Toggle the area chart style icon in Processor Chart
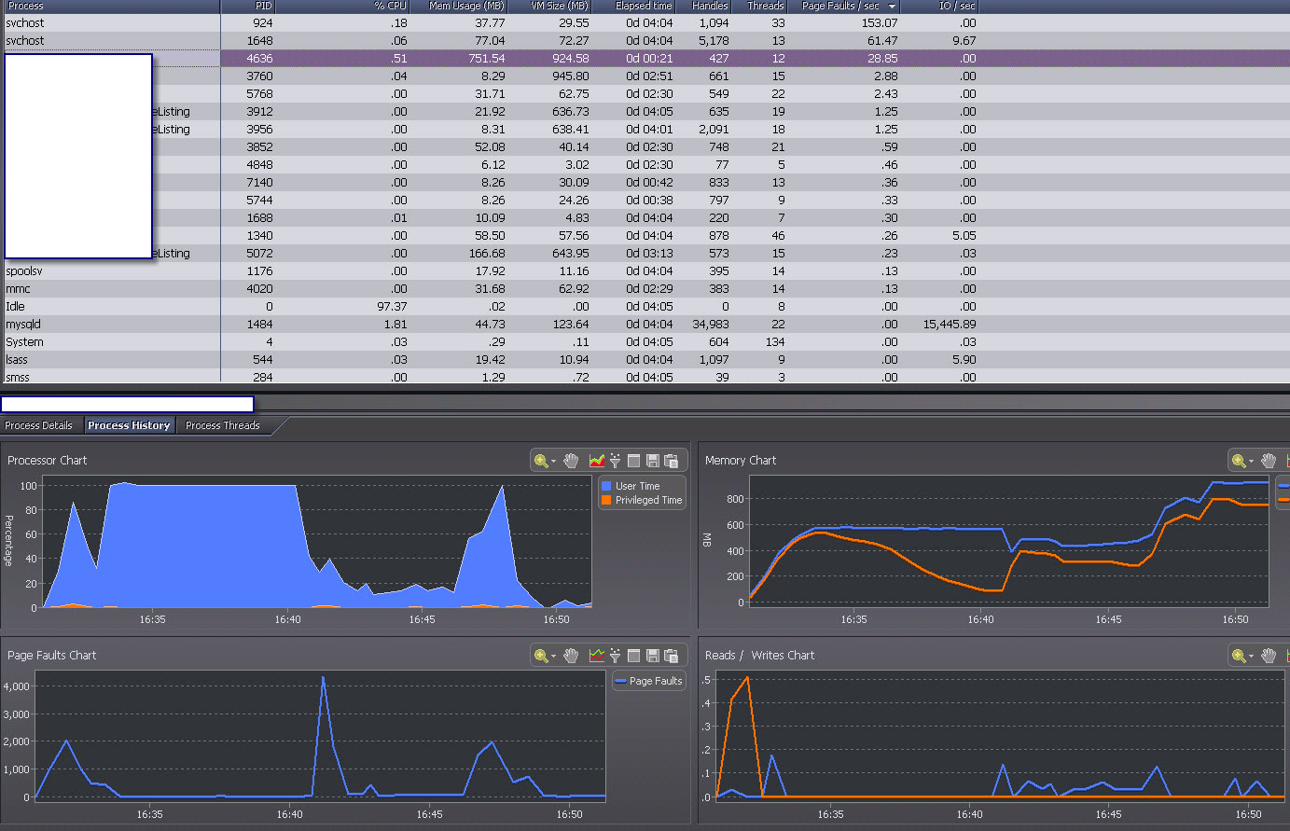Image resolution: width=1290 pixels, height=831 pixels. 597,461
